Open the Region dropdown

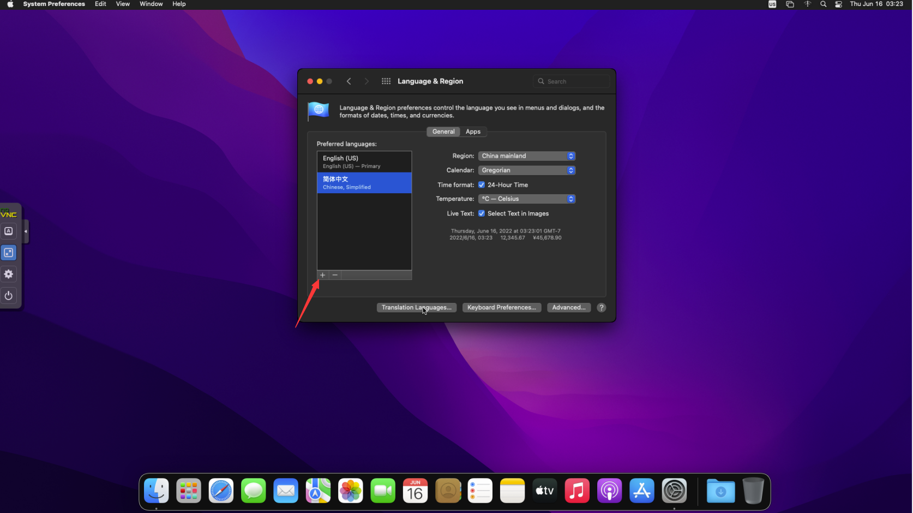(527, 156)
